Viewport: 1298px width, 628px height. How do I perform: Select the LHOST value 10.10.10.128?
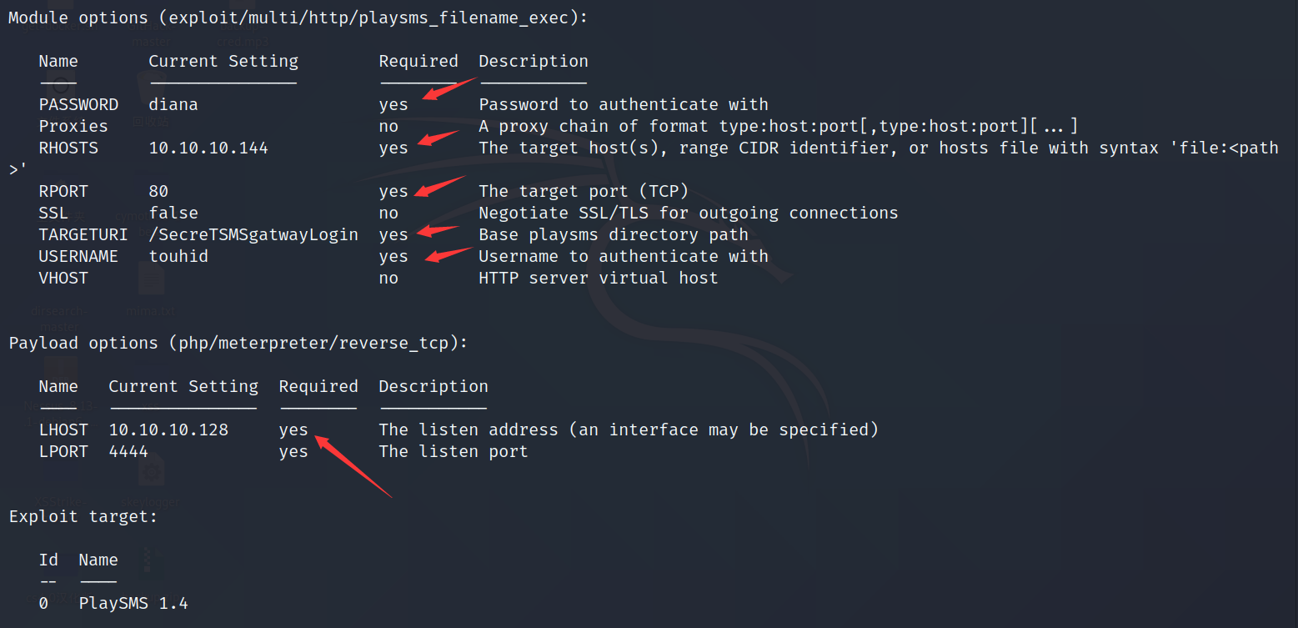[x=168, y=430]
